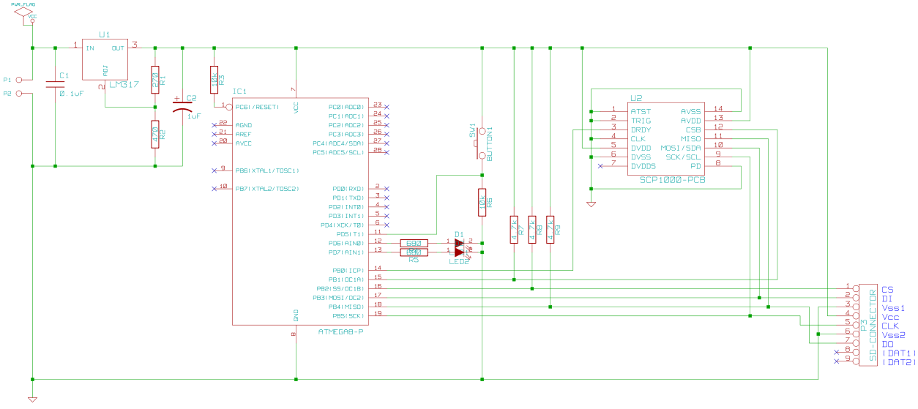This screenshot has height=409, width=918.
Task: Click the DI label on SD connector
Action: (887, 299)
